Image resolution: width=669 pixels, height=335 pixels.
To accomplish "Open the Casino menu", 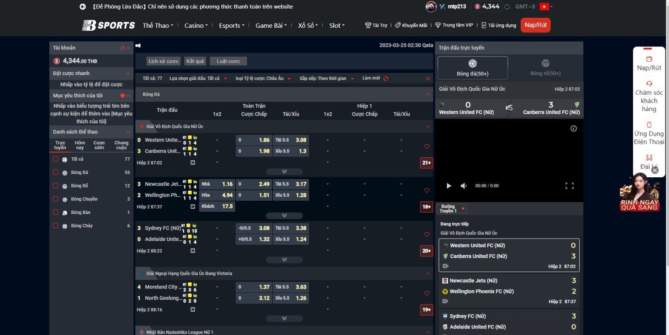I will [x=196, y=25].
